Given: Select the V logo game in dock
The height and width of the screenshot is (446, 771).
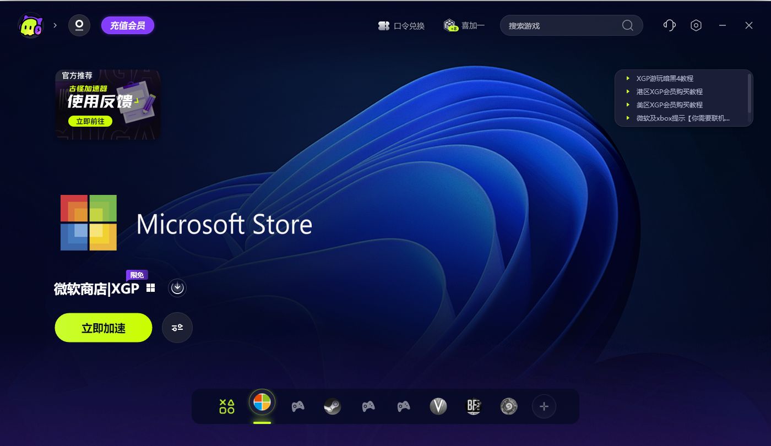Looking at the screenshot, I should (438, 407).
